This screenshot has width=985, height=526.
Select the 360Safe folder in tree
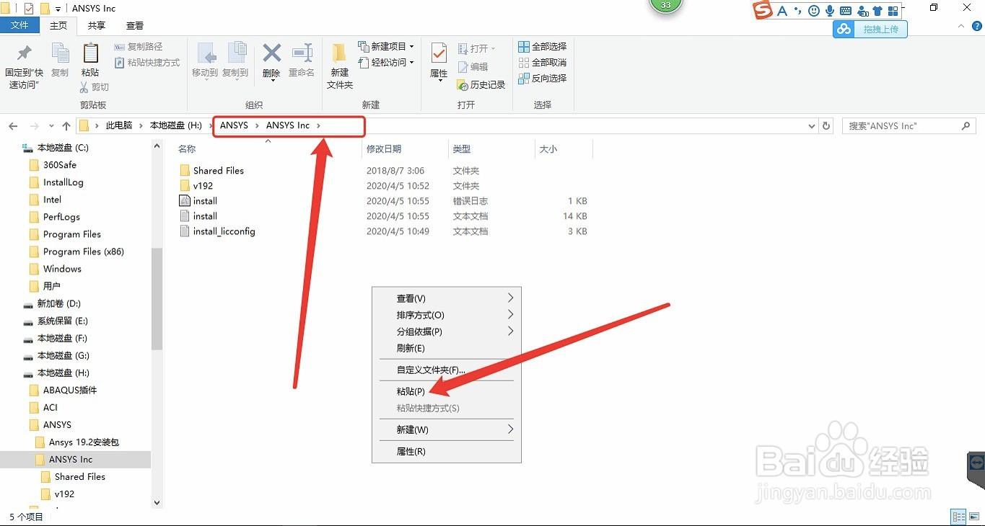[x=59, y=165]
